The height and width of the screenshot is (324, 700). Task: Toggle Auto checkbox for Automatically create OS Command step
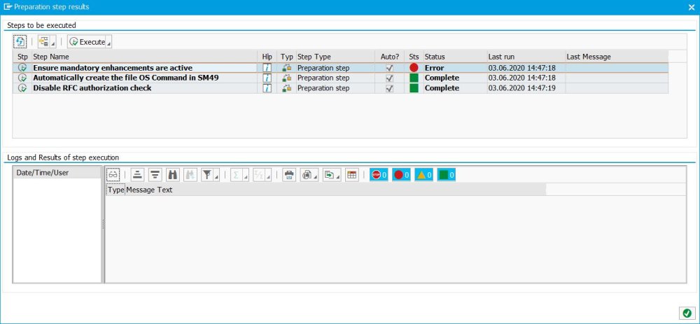point(390,78)
